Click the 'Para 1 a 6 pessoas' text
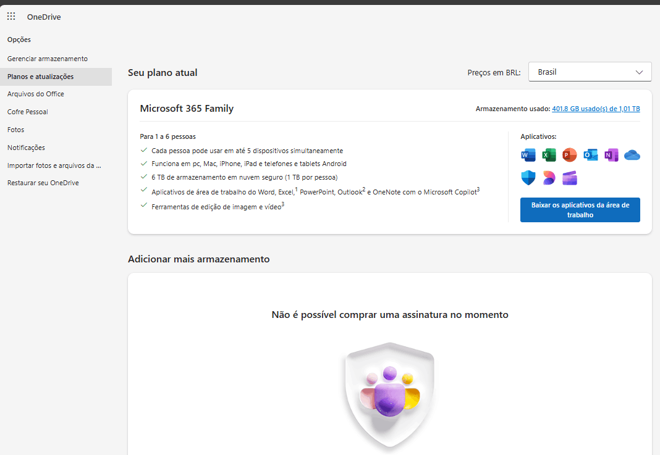The image size is (660, 455). coord(168,136)
